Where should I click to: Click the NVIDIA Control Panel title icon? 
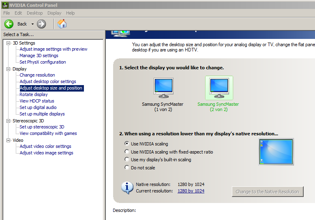(x=5, y=5)
